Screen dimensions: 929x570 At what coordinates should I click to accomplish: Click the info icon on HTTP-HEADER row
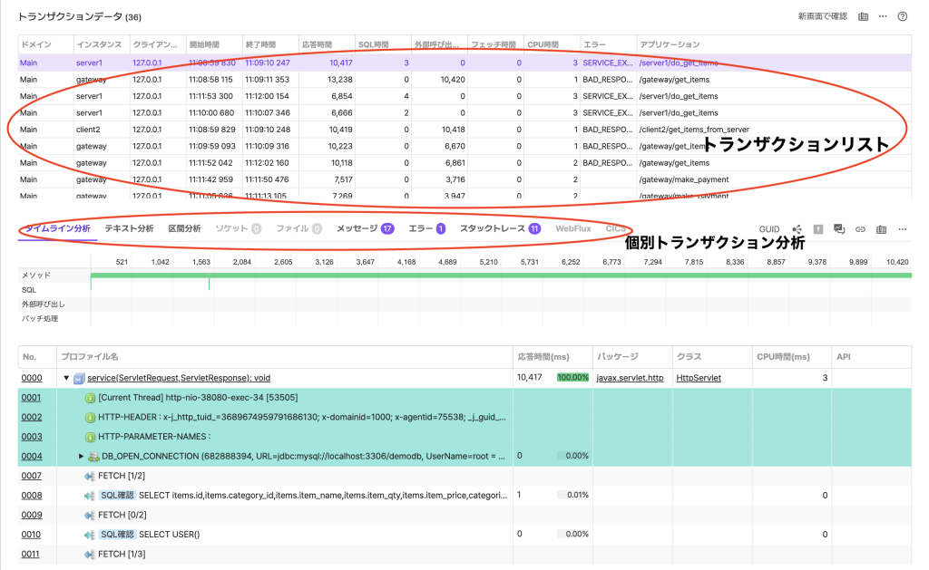[x=91, y=417]
